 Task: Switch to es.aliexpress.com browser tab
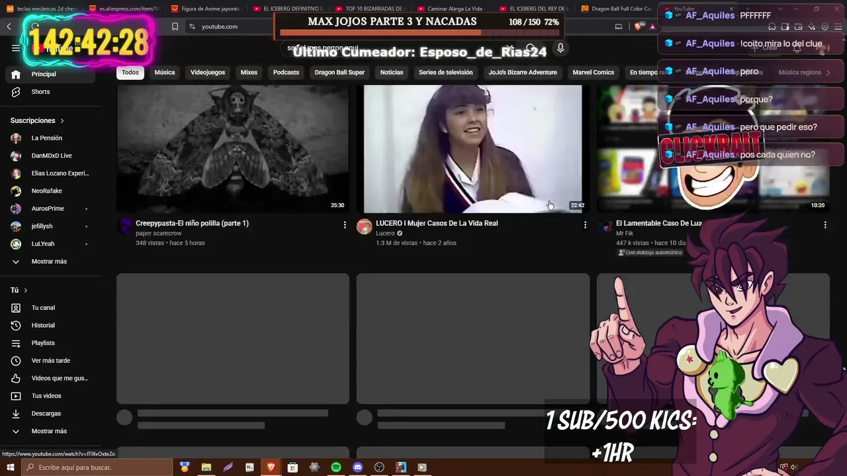tap(124, 9)
